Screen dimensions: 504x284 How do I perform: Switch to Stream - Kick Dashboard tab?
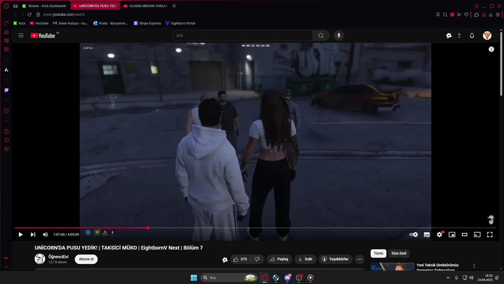coord(45,6)
